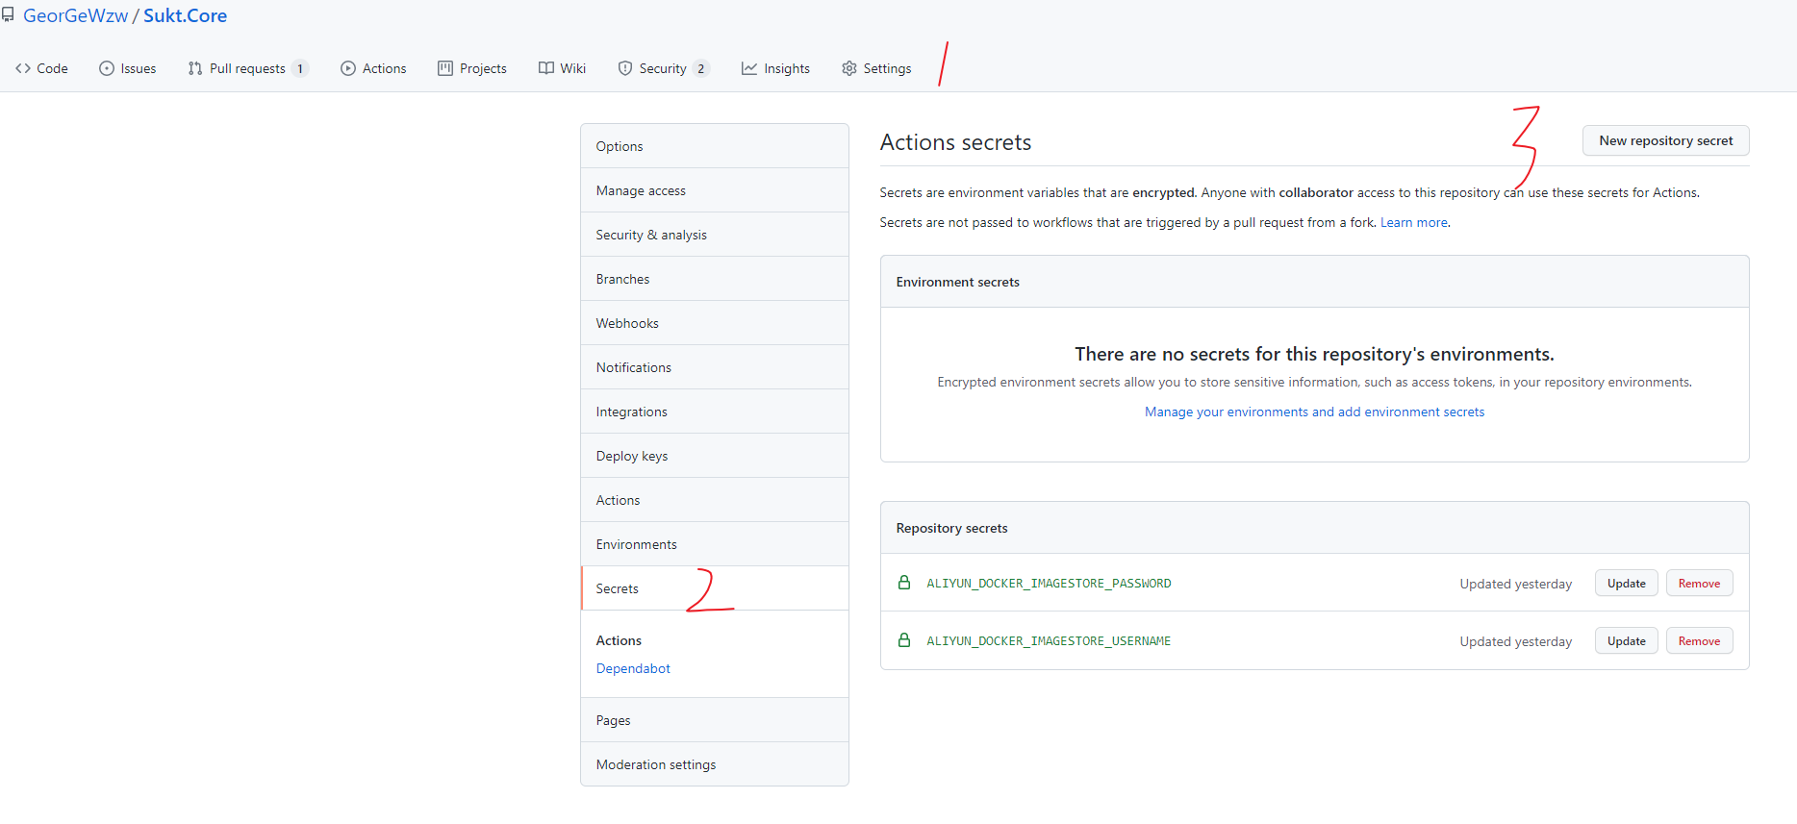Open the Issues tab
1797x824 pixels.
[x=128, y=68]
